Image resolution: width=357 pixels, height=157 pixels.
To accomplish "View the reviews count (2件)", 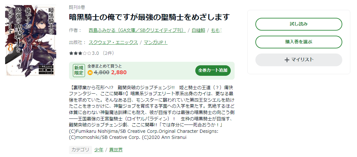I will pyautogui.click(x=108, y=53).
